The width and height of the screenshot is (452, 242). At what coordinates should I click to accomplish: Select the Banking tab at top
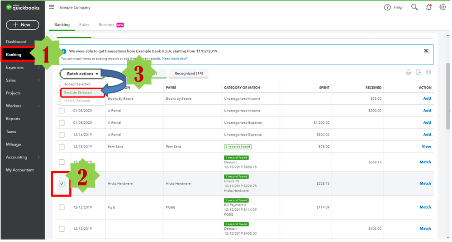tap(62, 25)
